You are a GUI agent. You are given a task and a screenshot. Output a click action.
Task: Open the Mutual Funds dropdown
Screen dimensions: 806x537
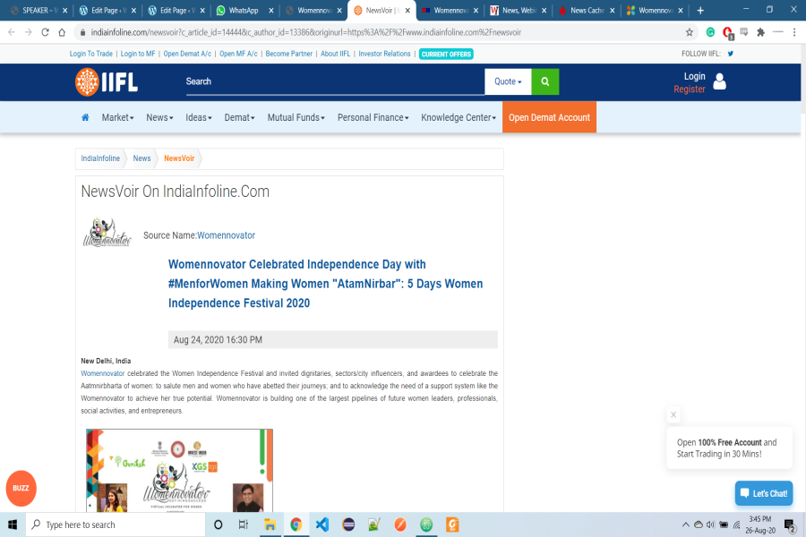[x=296, y=117]
